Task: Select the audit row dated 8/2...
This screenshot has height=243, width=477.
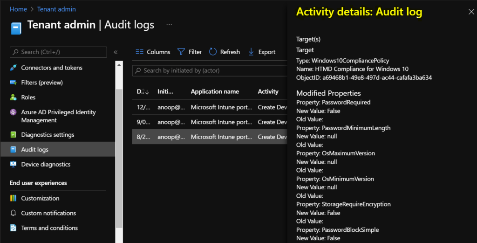Action: 210,137
